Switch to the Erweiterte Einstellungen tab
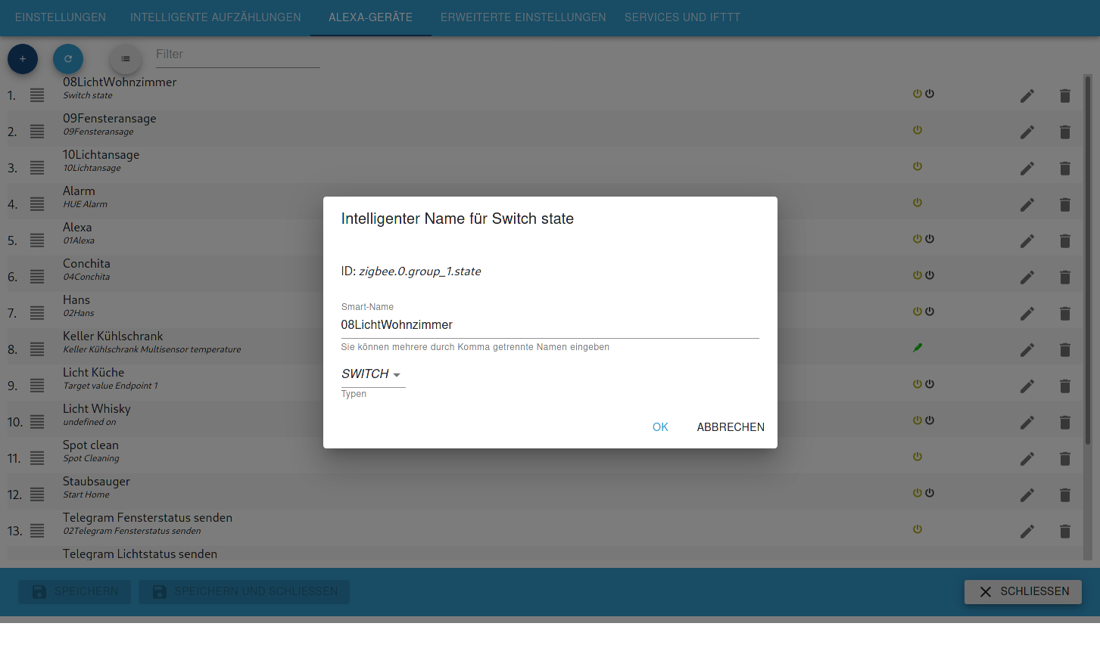The height and width of the screenshot is (645, 1100). coord(523,17)
